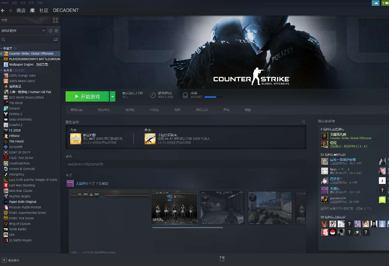Close the post-game summary panel
The width and height of the screenshot is (389, 266).
coord(303,122)
